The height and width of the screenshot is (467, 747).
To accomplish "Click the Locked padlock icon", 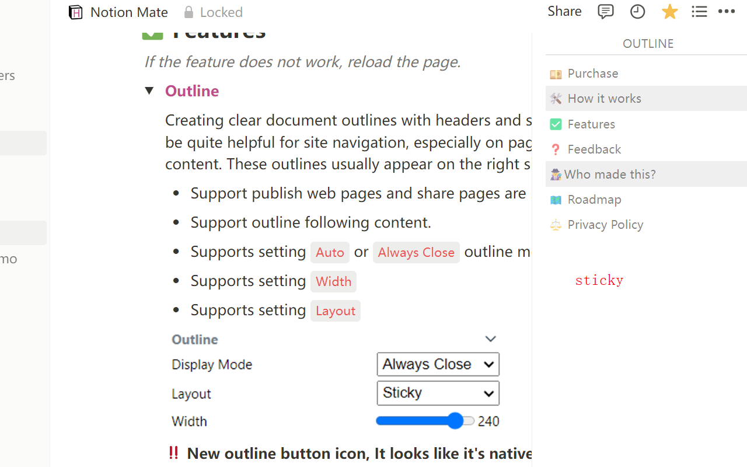I will [x=189, y=12].
